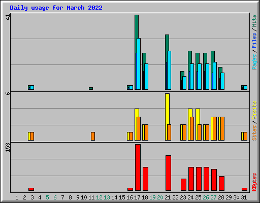Click weekend day "6" on the x-axis

(x=55, y=197)
